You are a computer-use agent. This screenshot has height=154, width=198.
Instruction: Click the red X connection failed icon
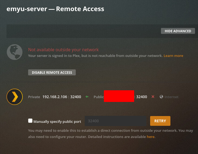pos(153,97)
